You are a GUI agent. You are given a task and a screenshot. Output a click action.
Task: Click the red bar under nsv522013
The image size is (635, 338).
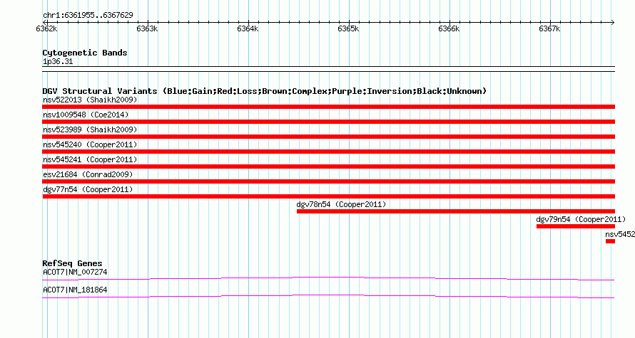click(x=328, y=107)
